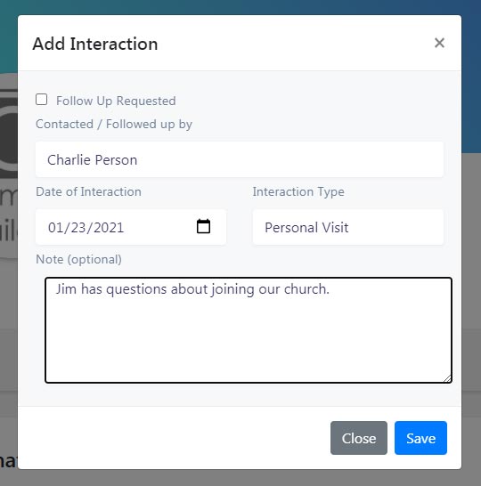Viewport: 481px width, 486px height.
Task: Focus the Charlie Person contact field
Action: click(240, 159)
